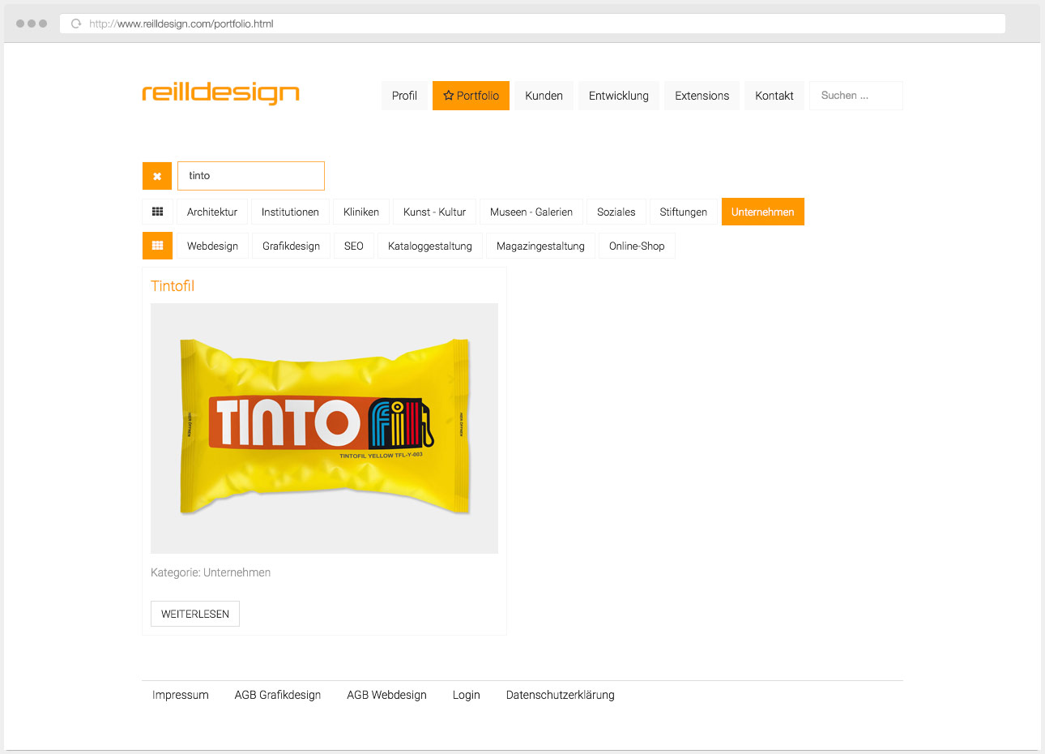
Task: Open the Tintofil project title link
Action: (x=173, y=285)
